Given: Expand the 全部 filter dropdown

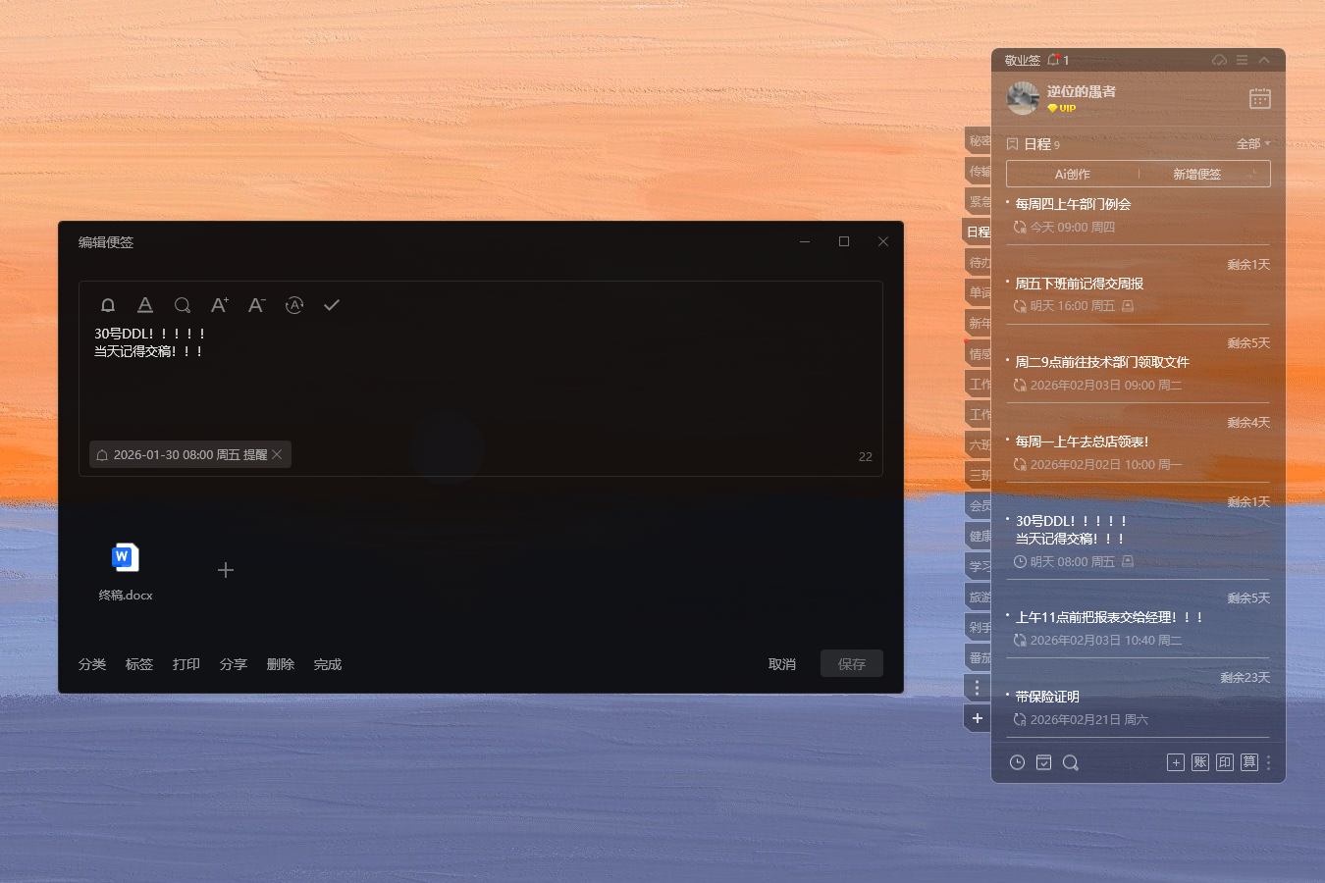Looking at the screenshot, I should point(1253,144).
